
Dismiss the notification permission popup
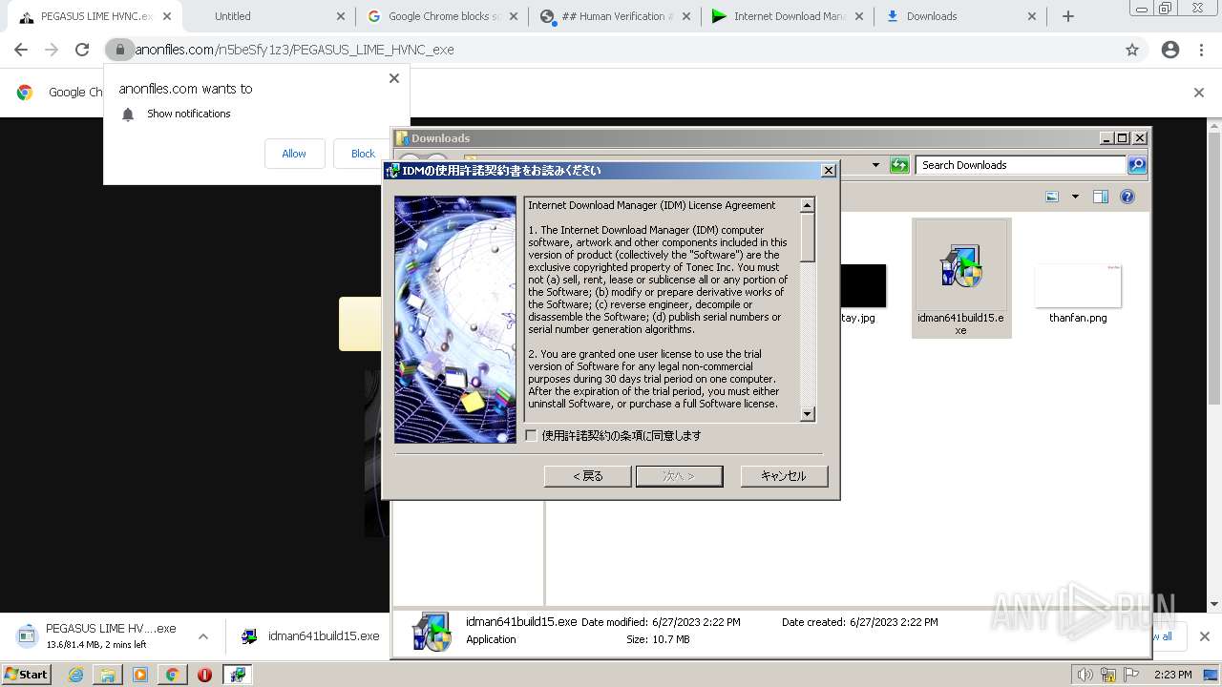394,78
